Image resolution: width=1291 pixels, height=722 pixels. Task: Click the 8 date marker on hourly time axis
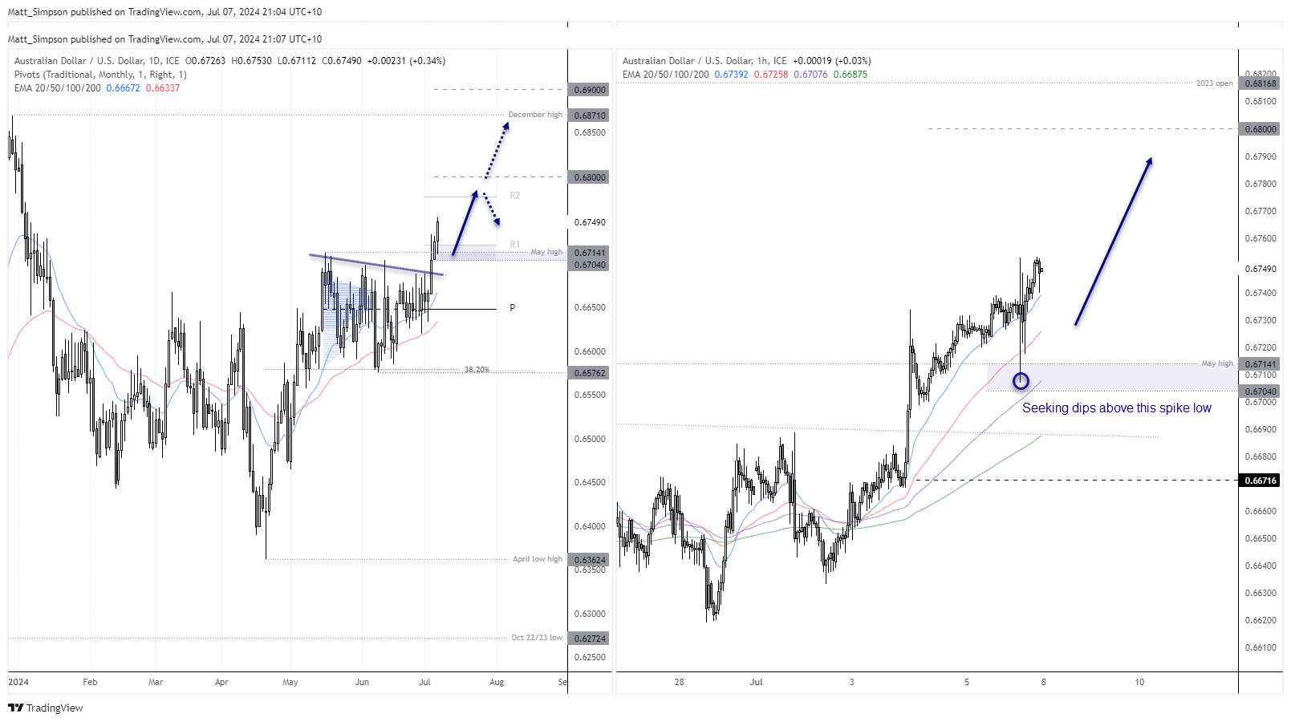pos(1044,682)
